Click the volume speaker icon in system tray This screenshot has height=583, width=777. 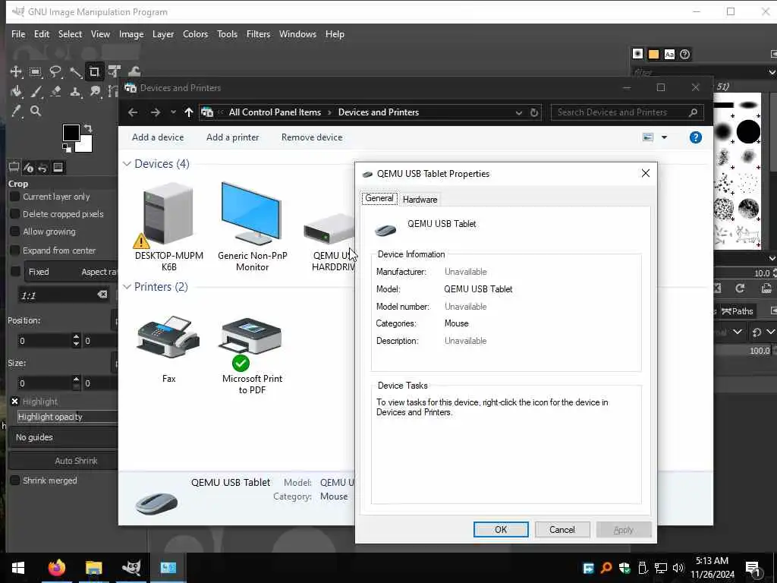click(x=678, y=568)
